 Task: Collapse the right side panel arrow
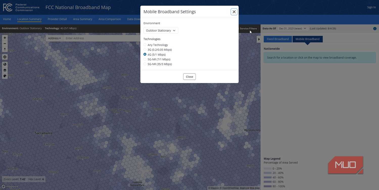tap(259, 39)
